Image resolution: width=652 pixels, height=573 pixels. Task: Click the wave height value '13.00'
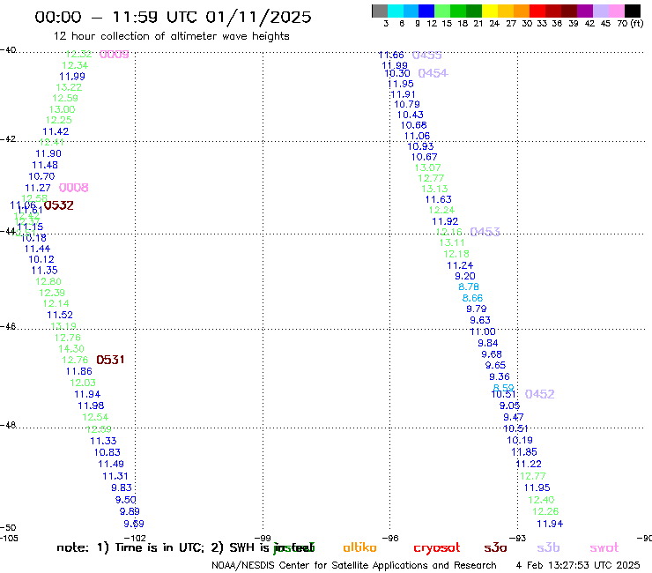62,109
